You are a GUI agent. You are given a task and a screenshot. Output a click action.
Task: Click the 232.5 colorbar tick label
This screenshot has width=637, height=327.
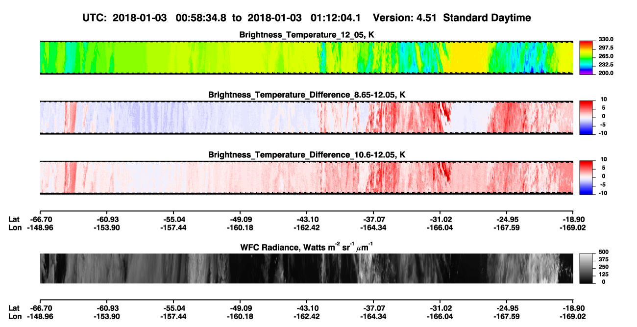606,64
